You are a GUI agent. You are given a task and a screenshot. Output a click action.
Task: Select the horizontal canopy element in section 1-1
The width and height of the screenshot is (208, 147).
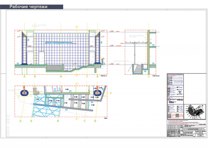[59, 43]
